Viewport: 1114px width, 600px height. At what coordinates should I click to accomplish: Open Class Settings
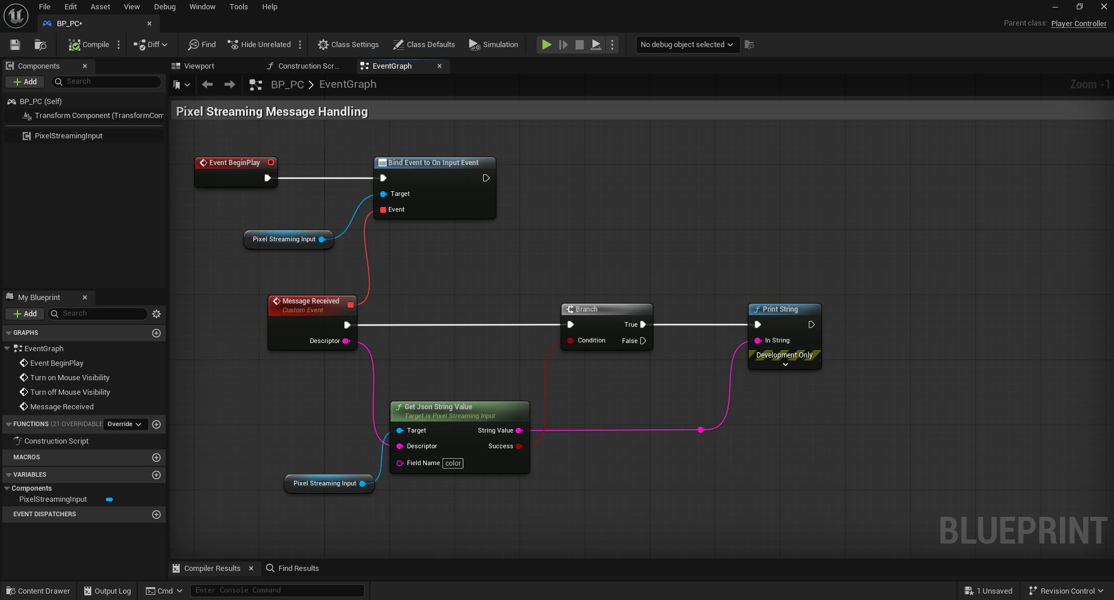(x=348, y=45)
